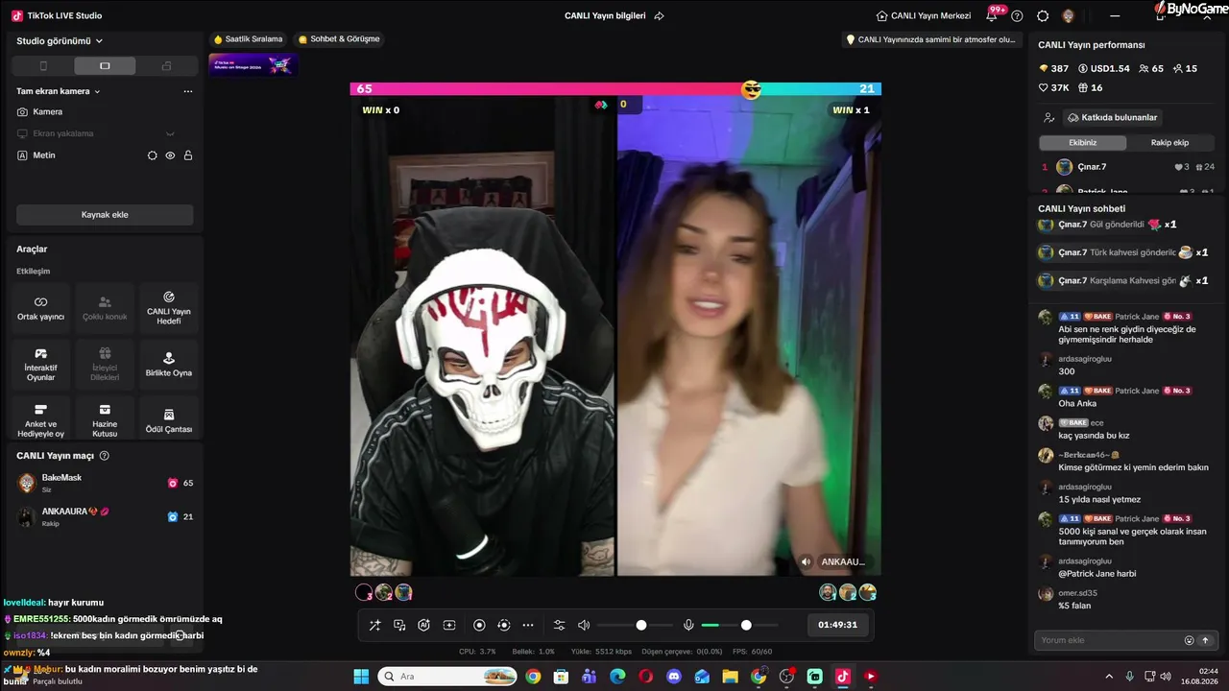Open CANLI Yayın Merkezi

924,16
